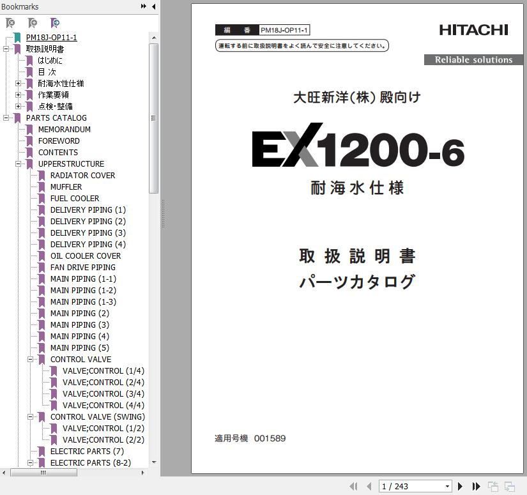Go to next page arrow
Viewport: 527px width, 495px height.
coord(460,486)
